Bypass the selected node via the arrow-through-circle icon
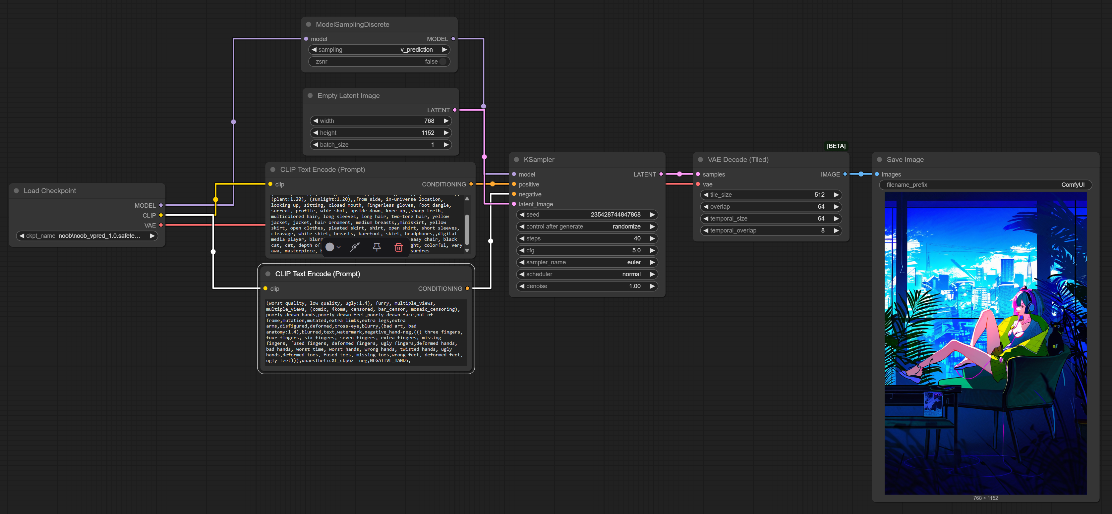The height and width of the screenshot is (514, 1112). point(355,247)
